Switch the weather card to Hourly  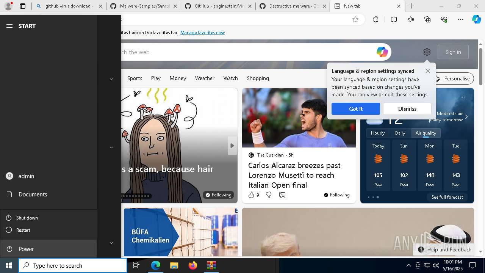pyautogui.click(x=378, y=133)
